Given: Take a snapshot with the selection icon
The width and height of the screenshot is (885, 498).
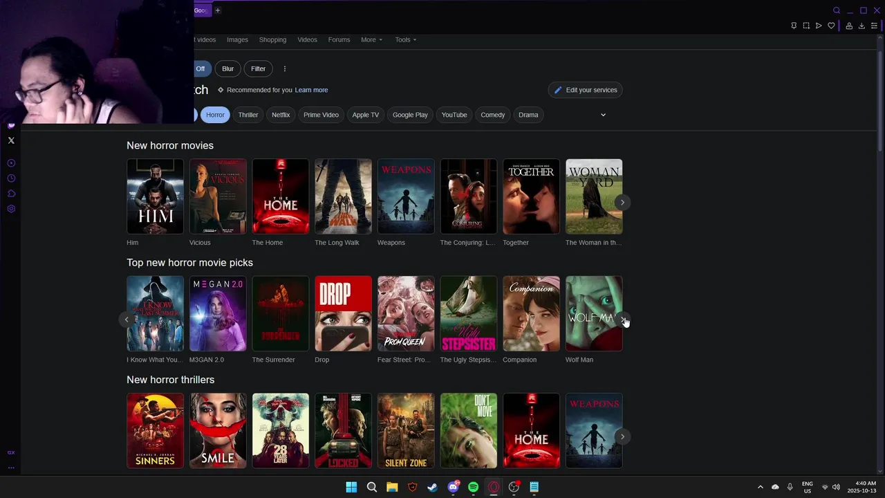Looking at the screenshot, I should click(806, 26).
